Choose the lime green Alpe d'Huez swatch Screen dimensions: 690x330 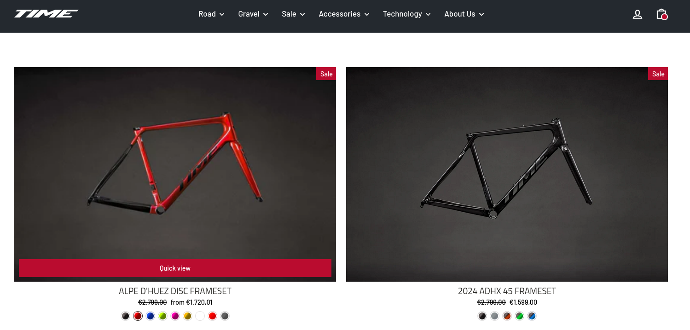[x=162, y=316]
